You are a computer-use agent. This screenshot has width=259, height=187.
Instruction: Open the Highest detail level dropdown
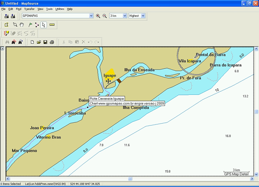(143, 16)
